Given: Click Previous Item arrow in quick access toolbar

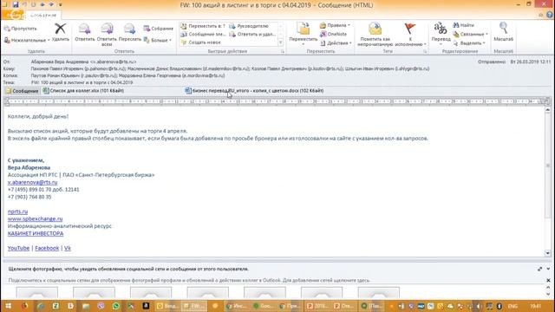Looking at the screenshot, I should coord(42,4).
